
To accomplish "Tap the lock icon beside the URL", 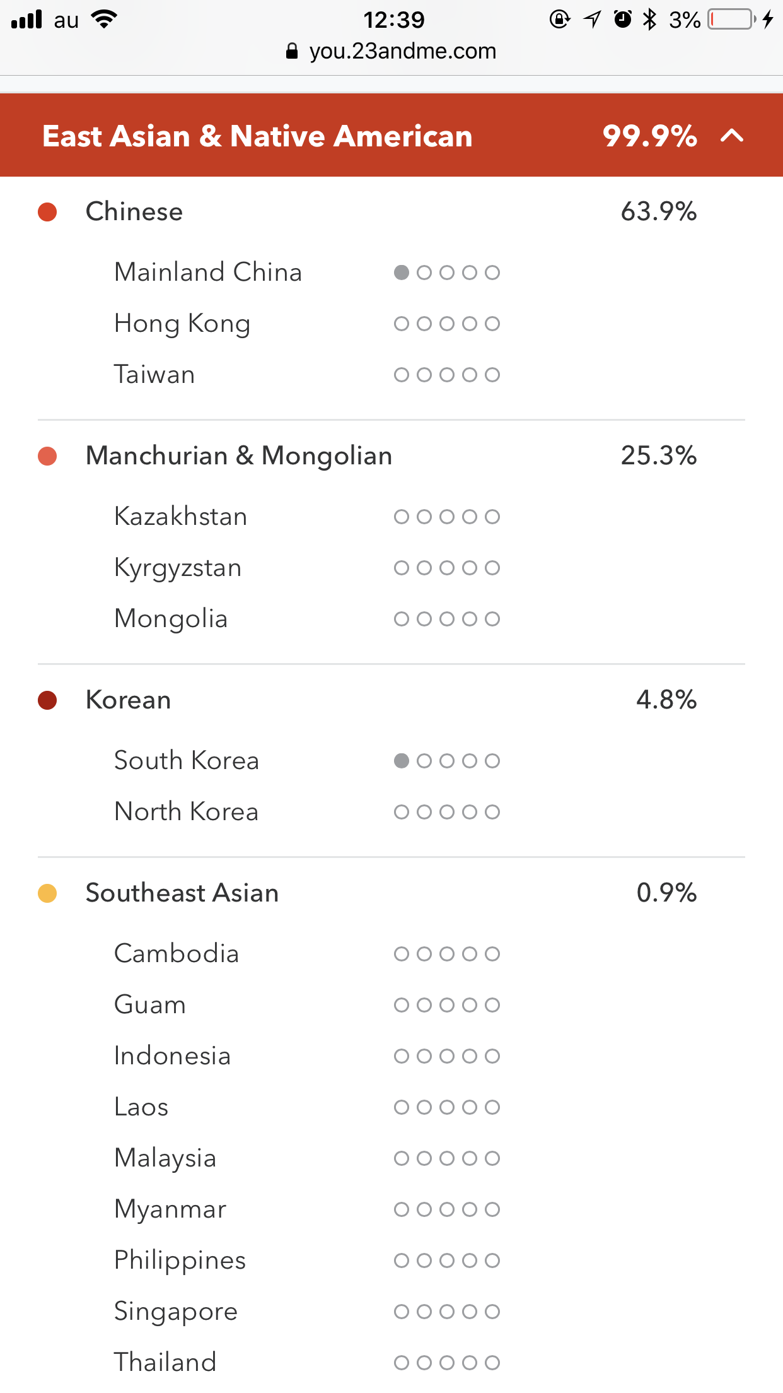I will point(291,51).
